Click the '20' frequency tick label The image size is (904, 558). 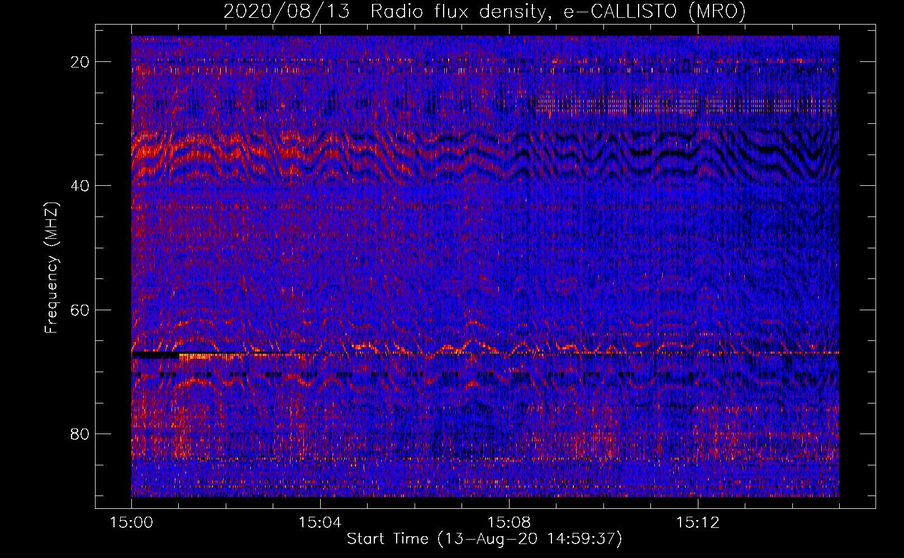(x=80, y=62)
